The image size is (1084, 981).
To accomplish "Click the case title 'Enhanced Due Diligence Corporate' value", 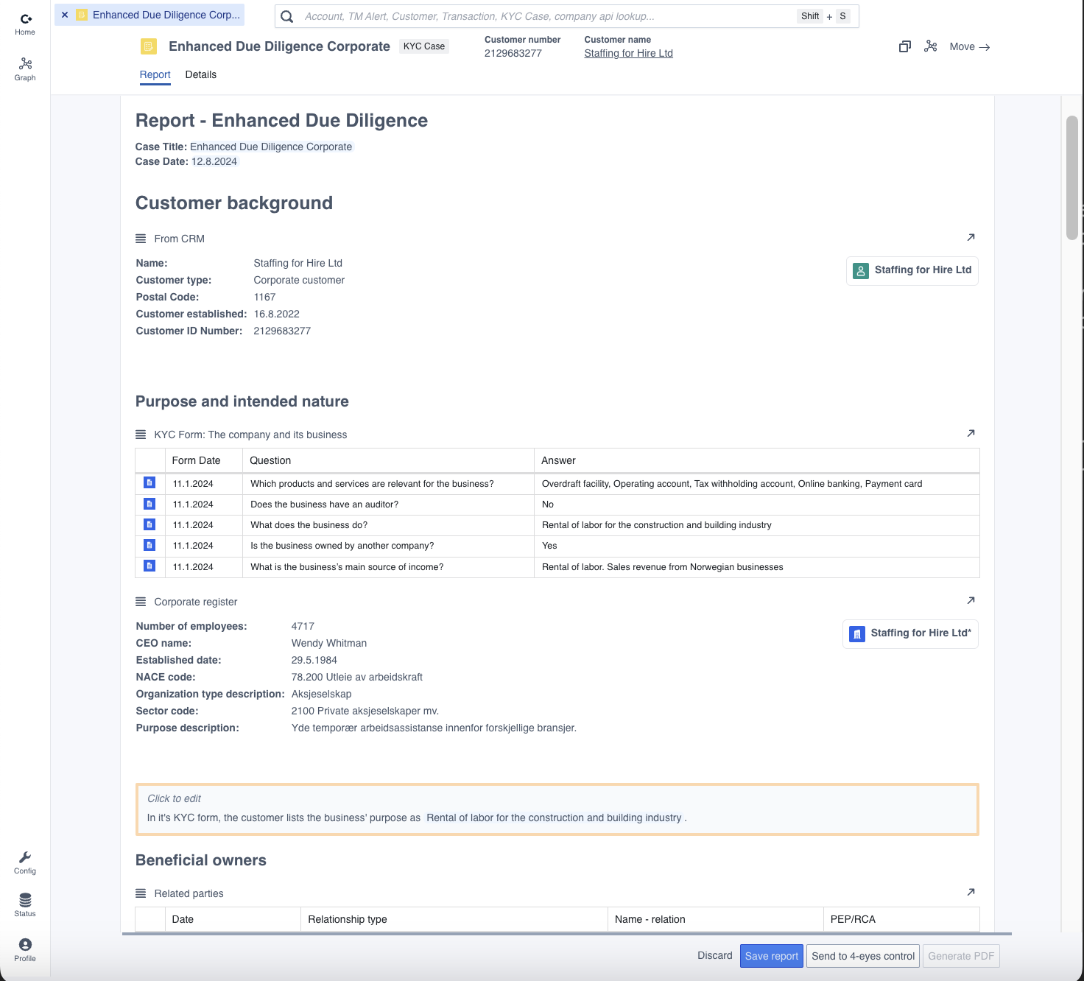I will 271,147.
